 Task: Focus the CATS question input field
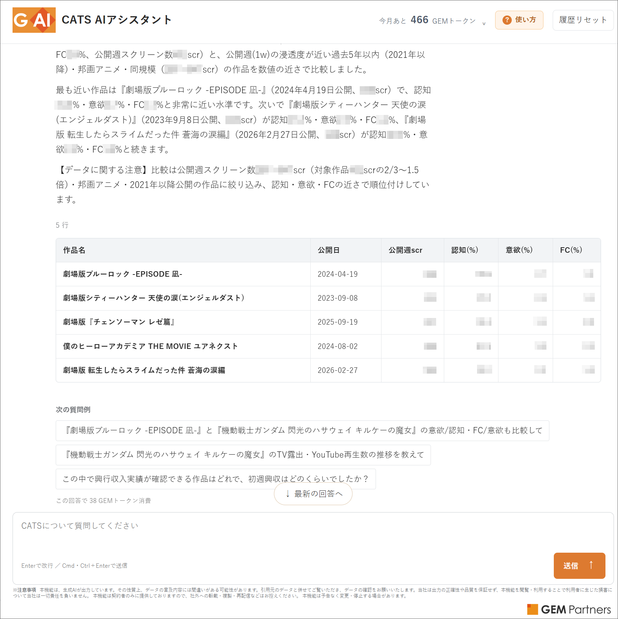tap(313, 548)
